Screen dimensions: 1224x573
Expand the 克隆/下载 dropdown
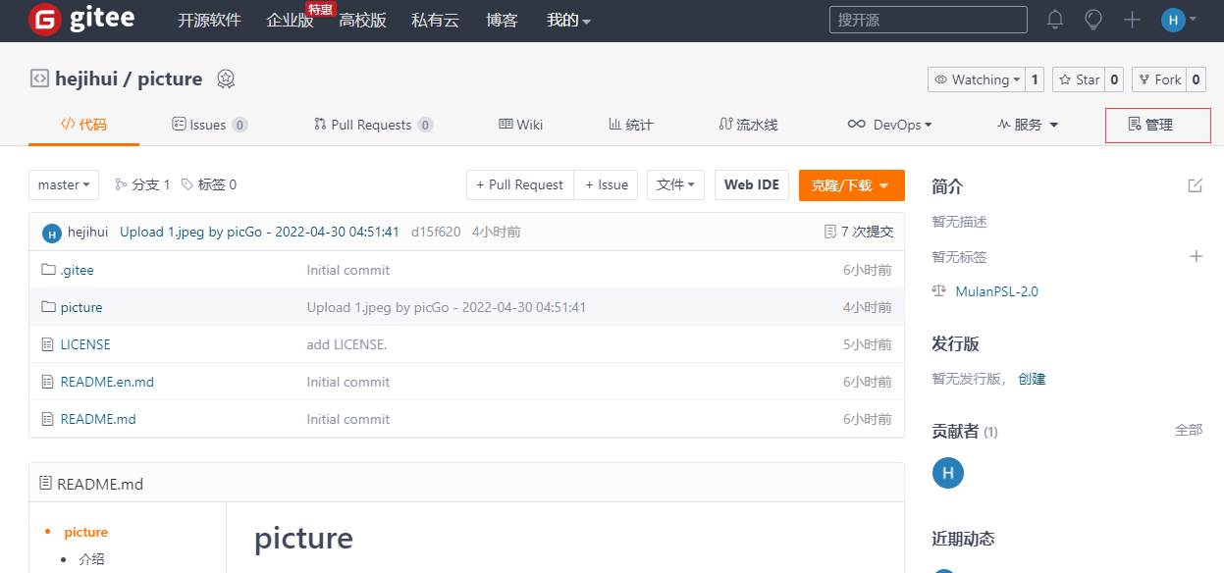pyautogui.click(x=851, y=185)
